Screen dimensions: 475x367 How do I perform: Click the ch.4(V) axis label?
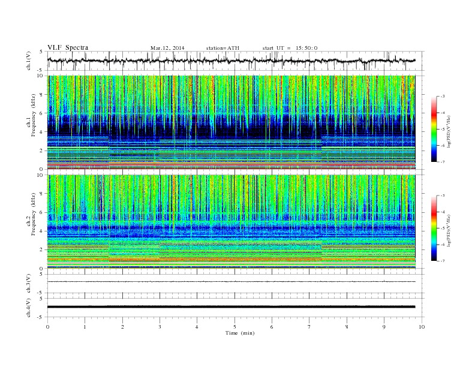click(x=28, y=308)
